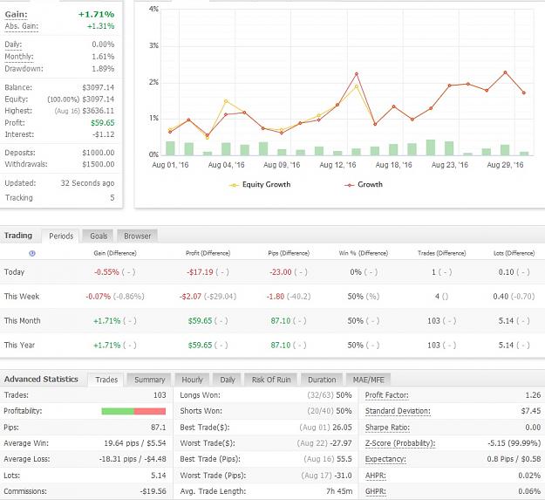545x500 pixels.
Task: Select the Trading tab
Action: coord(18,236)
